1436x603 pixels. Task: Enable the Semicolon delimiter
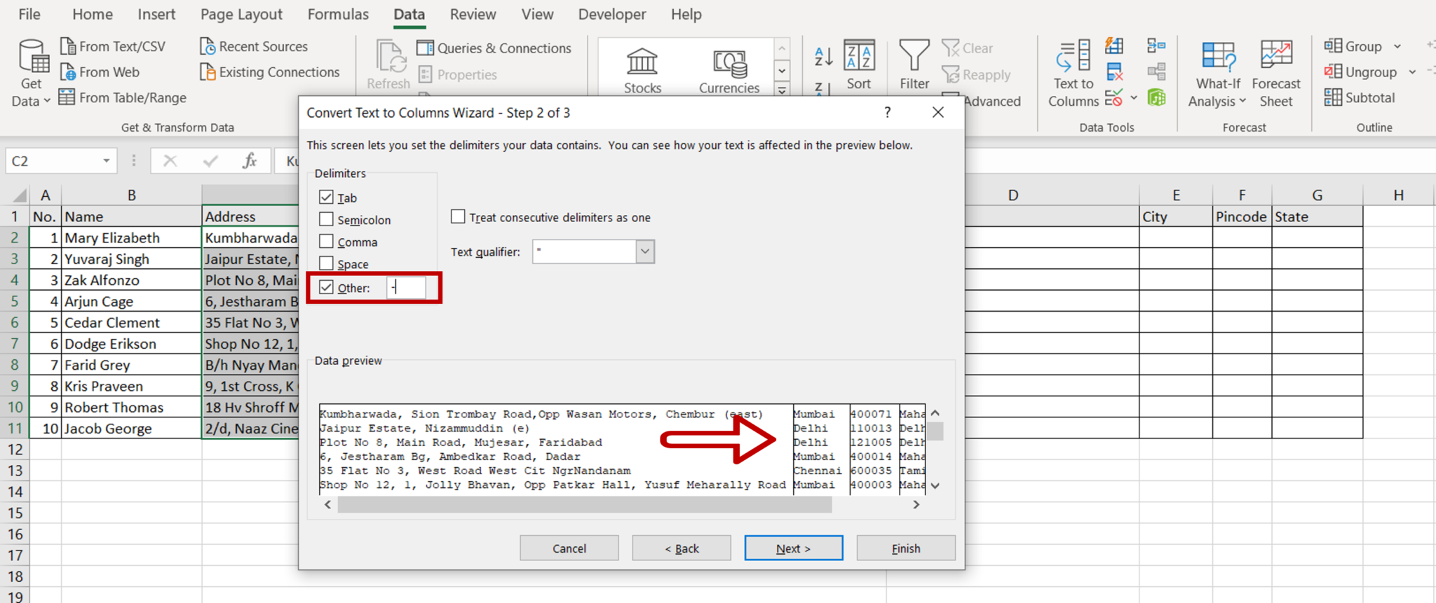[x=326, y=219]
